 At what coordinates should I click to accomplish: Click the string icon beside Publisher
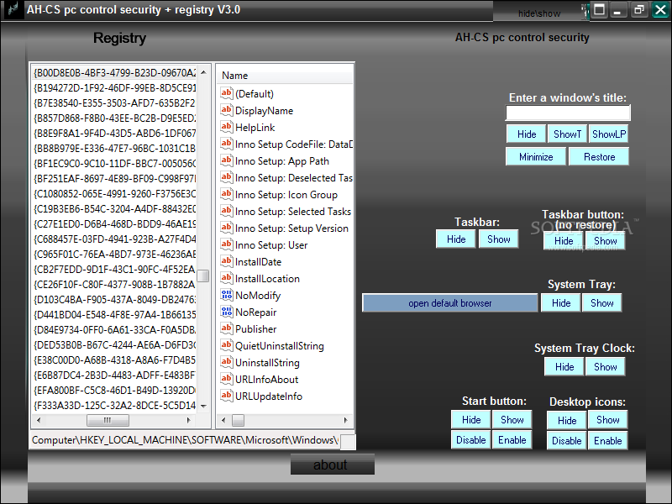(x=226, y=328)
